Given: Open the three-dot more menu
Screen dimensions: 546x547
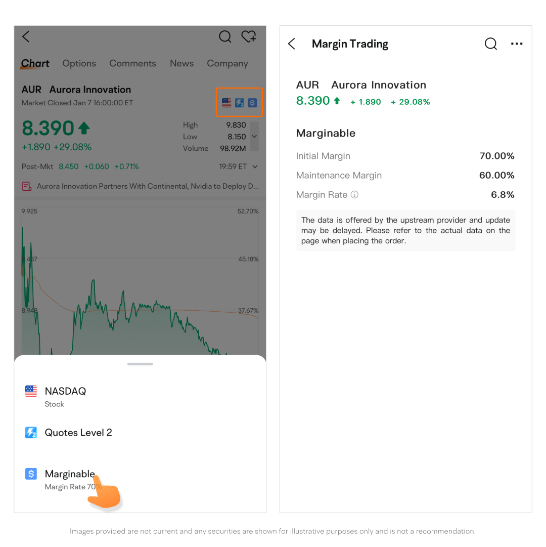Looking at the screenshot, I should (517, 44).
